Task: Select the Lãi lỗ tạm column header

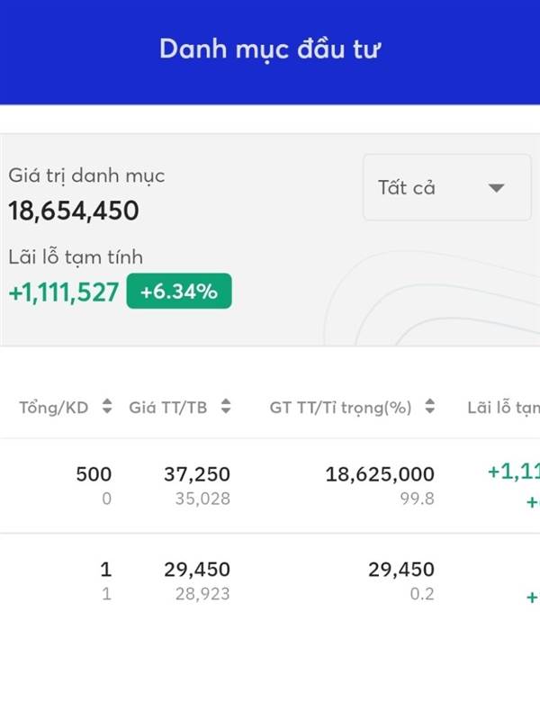Action: click(x=503, y=407)
